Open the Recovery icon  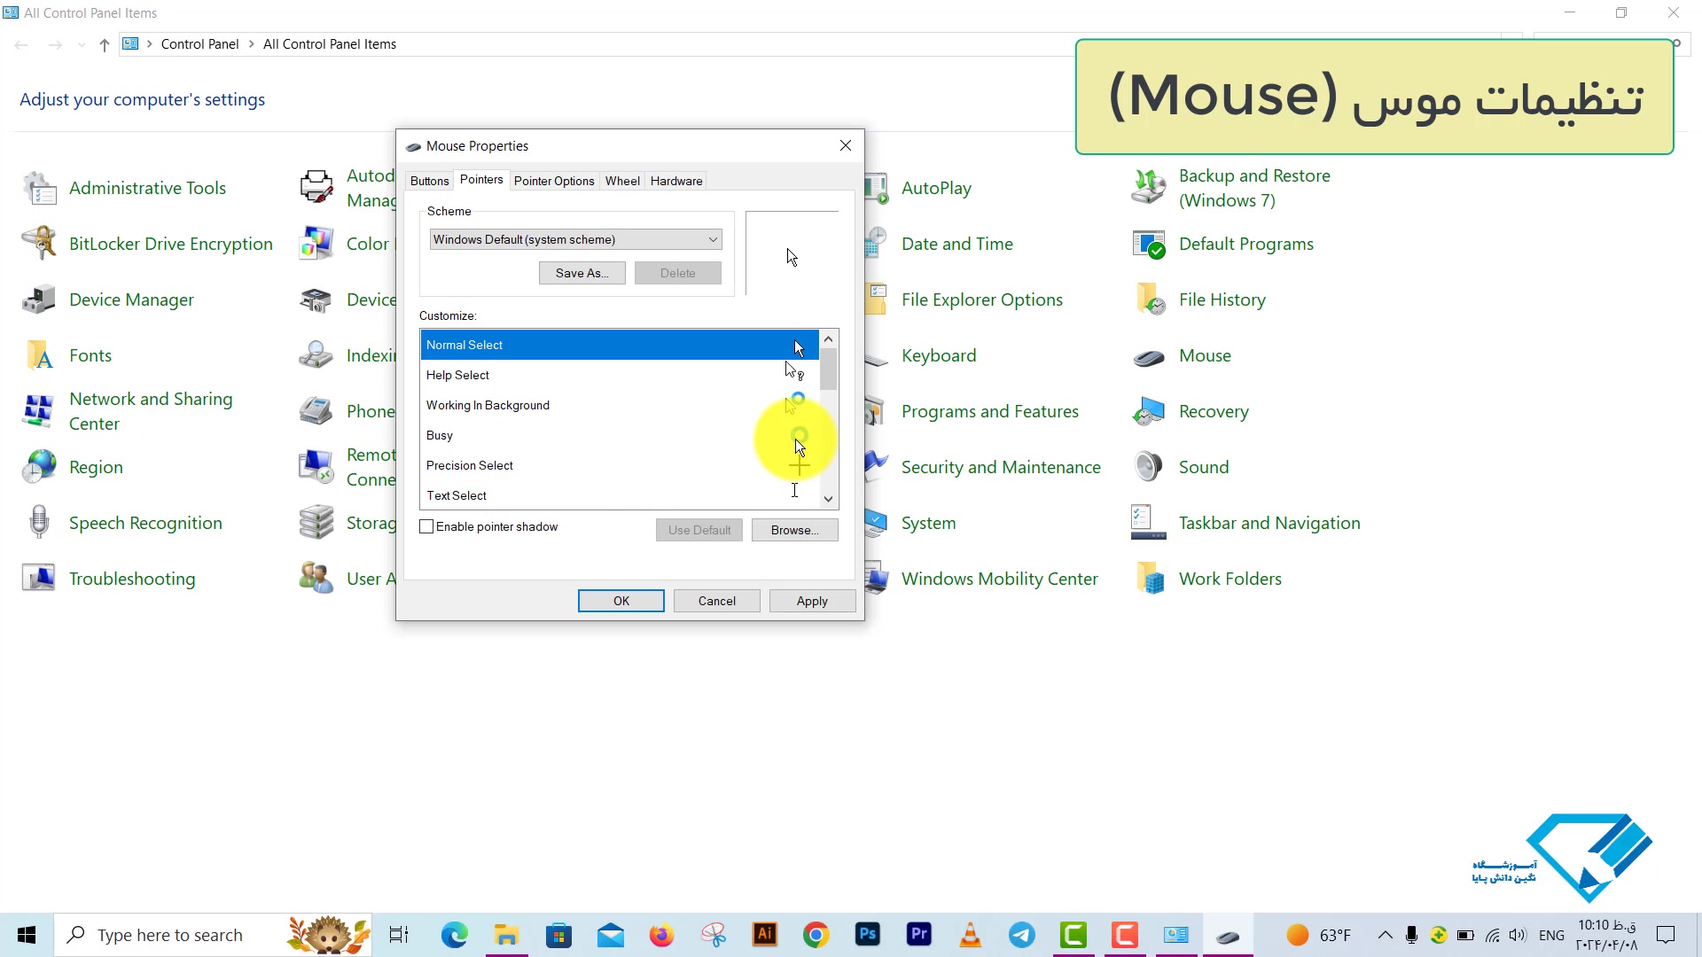click(x=1149, y=412)
